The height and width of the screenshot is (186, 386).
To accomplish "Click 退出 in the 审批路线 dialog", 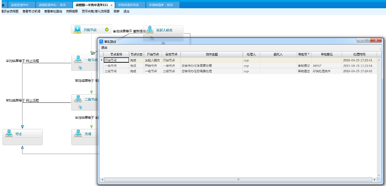I will pos(104,47).
